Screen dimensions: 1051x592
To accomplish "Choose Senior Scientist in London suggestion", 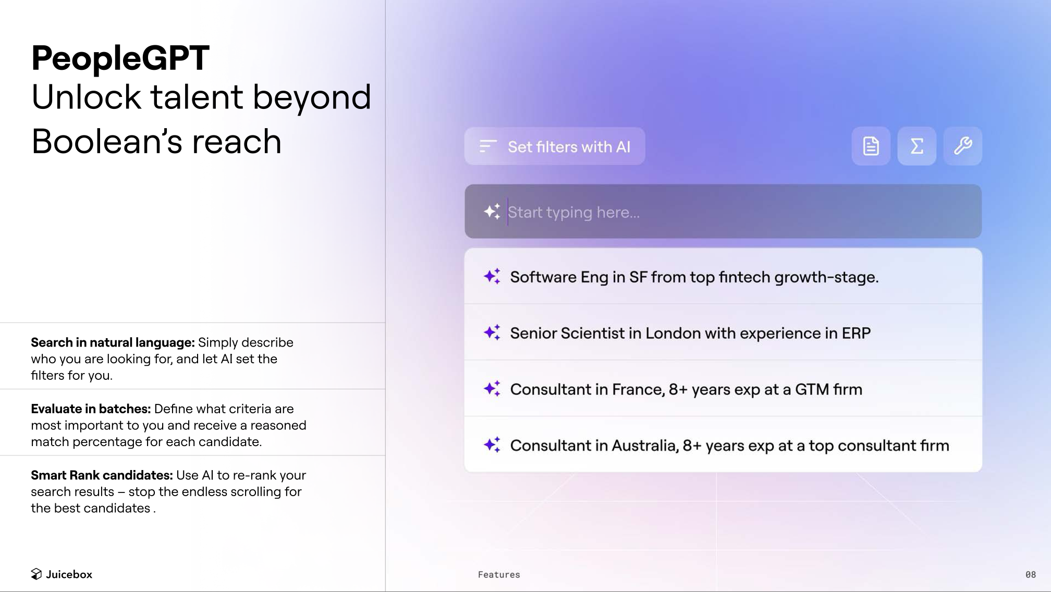I will 690,333.
